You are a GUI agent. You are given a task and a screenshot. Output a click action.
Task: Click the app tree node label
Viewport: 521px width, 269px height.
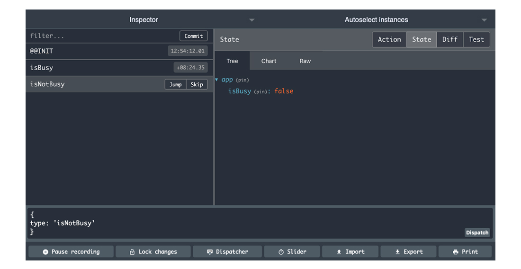[227, 80]
